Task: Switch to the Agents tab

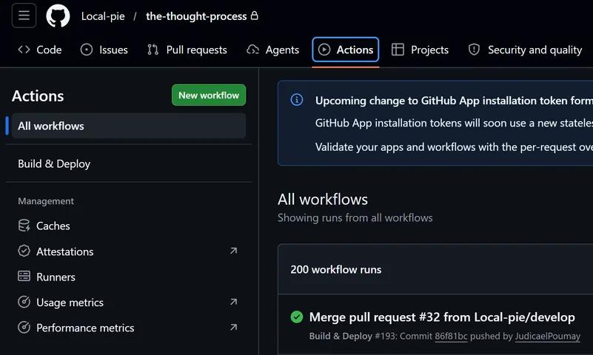Action: 272,50
